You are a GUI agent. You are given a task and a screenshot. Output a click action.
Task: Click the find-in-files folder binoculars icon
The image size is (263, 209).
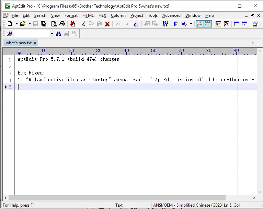[x=10, y=34]
